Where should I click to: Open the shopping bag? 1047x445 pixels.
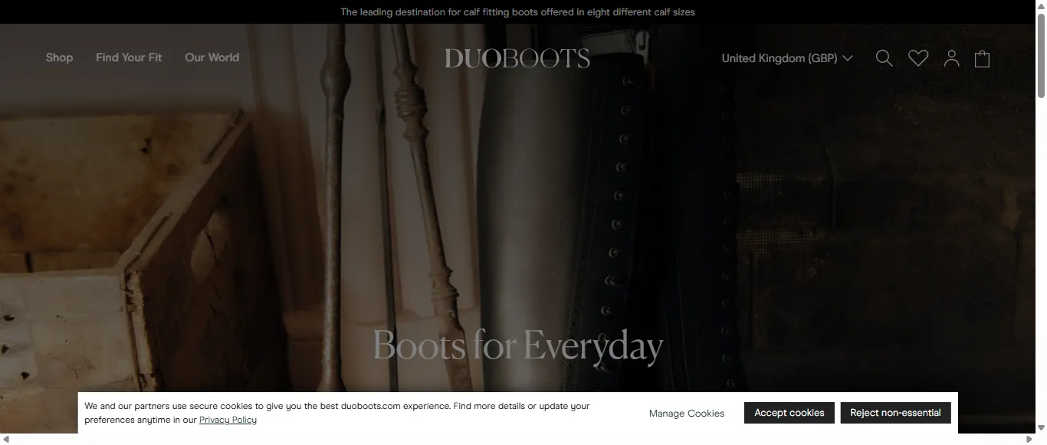coord(982,57)
